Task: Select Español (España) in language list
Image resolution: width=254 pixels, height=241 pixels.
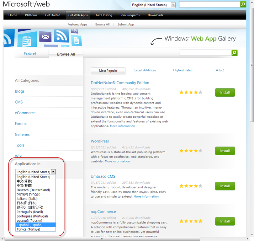Action: (36, 225)
